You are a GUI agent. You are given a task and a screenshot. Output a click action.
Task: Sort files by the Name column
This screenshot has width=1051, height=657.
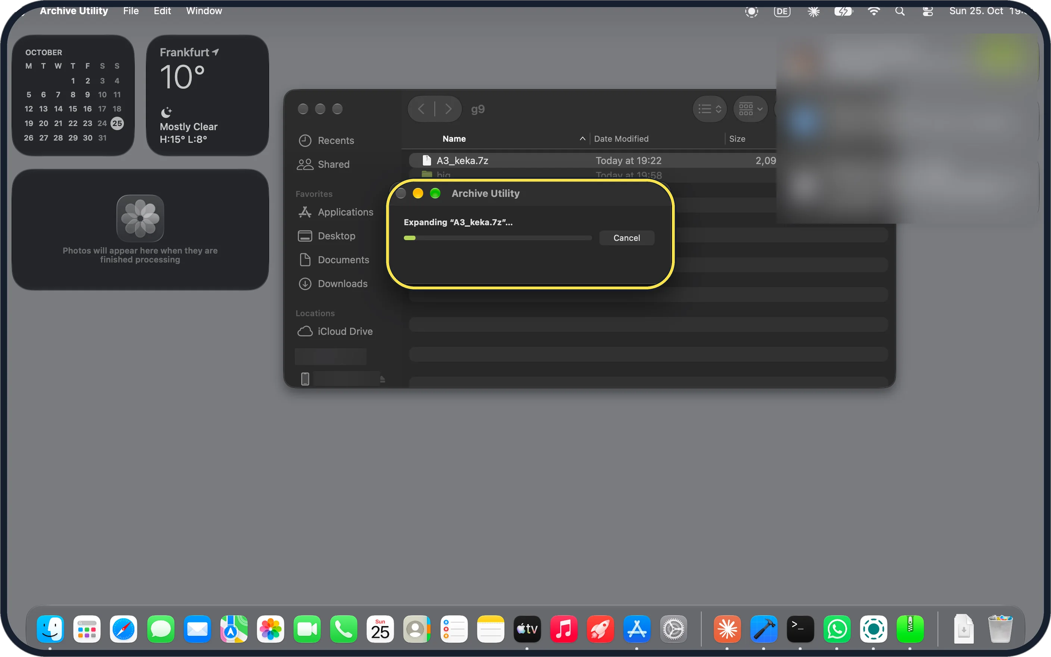point(454,139)
